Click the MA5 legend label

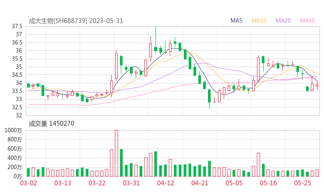(236, 21)
